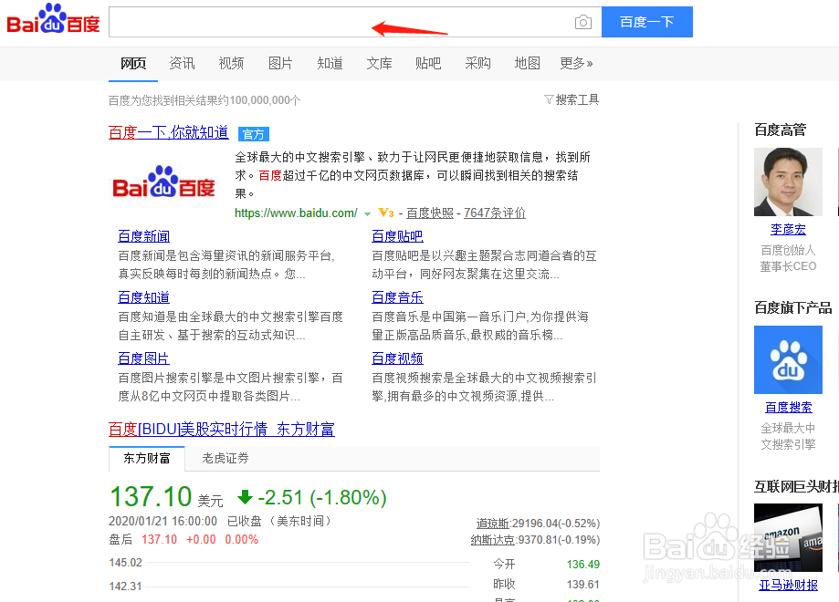Select the 东方财富 stock tab
Viewport: 839px width, 602px height.
click(x=147, y=458)
